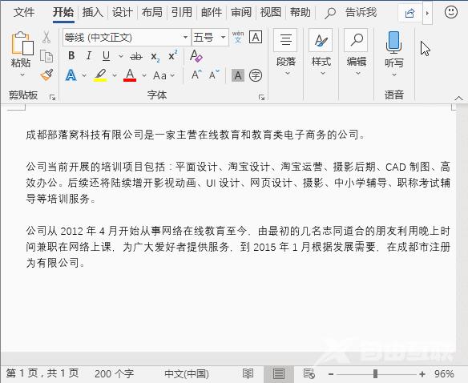Click page count in status bar

click(42, 373)
